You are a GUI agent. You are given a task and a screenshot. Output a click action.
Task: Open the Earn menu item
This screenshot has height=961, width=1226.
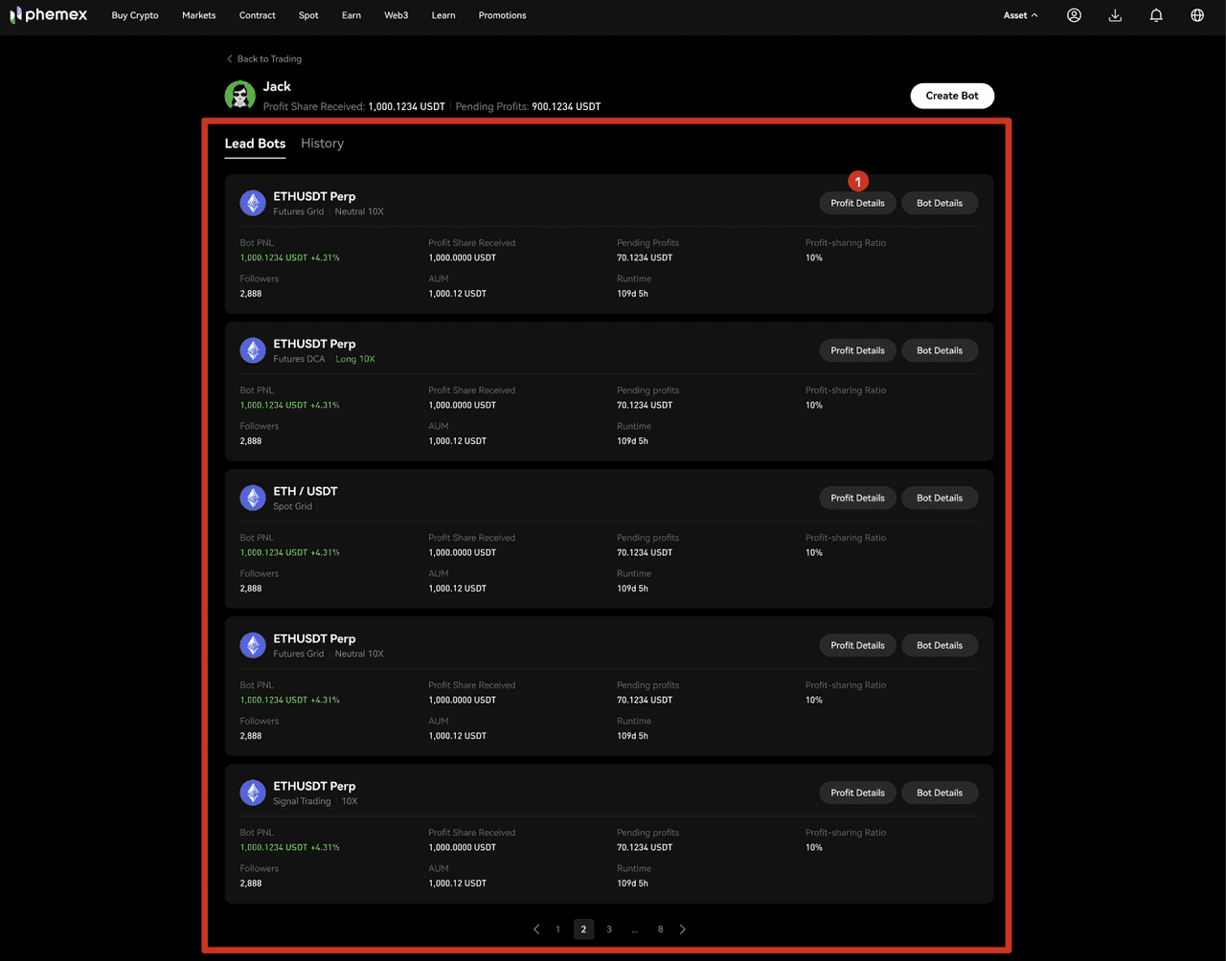(352, 15)
